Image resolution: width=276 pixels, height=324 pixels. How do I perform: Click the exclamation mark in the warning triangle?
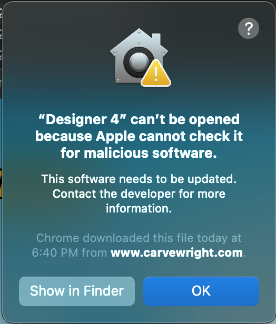[x=156, y=74]
